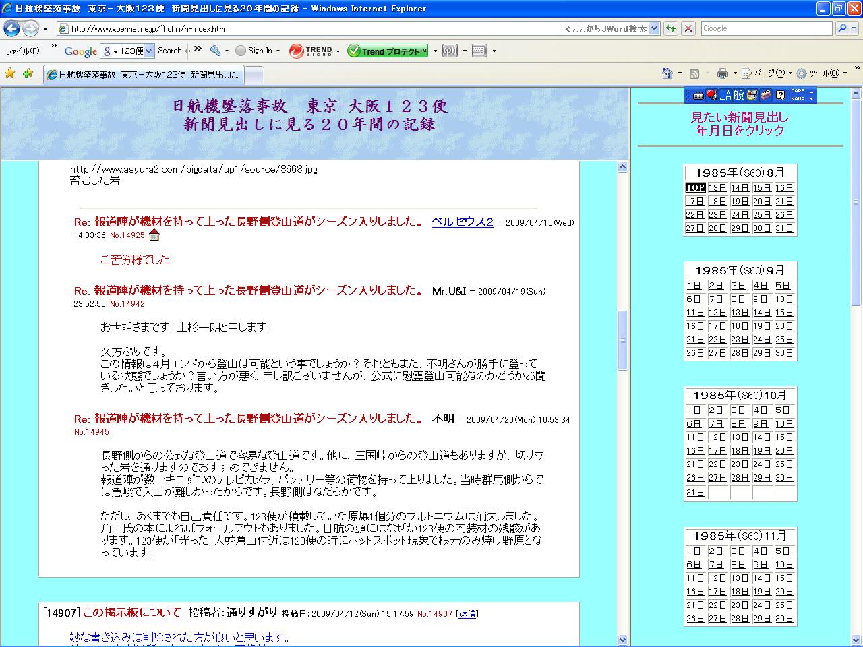The image size is (863, 647).
Task: Click the Forward navigation arrow
Action: pos(30,28)
